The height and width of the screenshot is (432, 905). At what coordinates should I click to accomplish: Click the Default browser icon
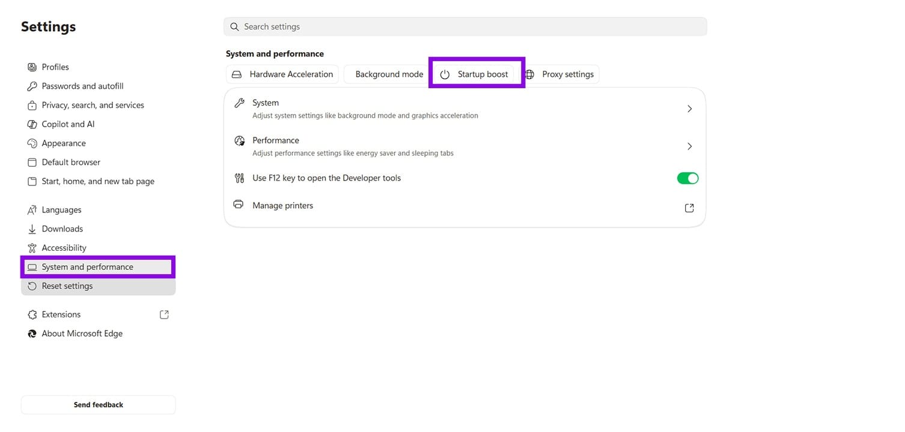coord(32,163)
